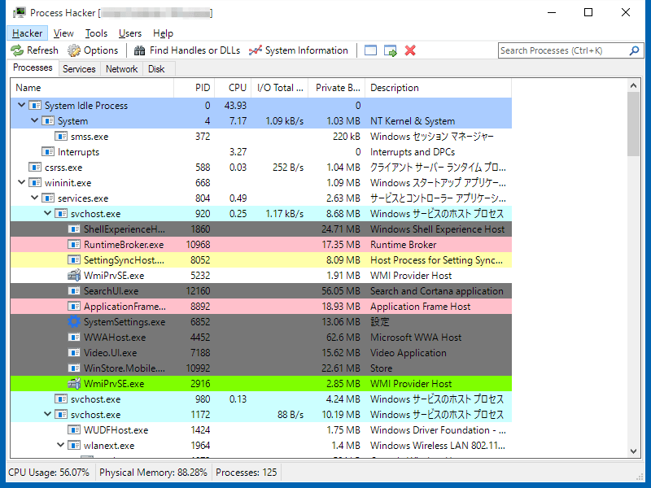The image size is (651, 488).
Task: Open the Tools menu
Action: [96, 33]
